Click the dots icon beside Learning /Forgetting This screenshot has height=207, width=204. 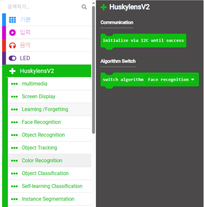coord(14,110)
